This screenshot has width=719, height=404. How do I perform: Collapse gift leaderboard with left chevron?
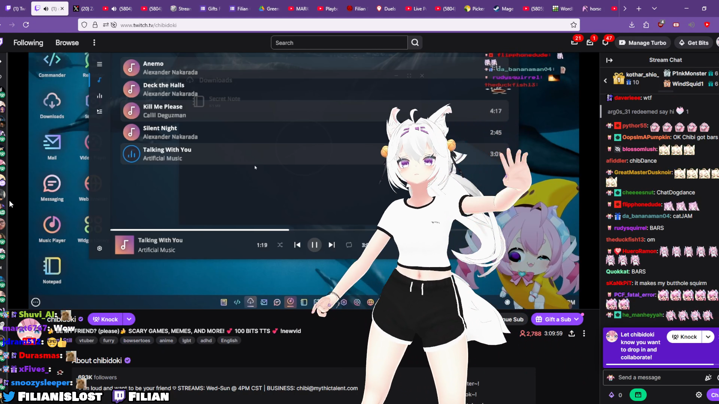606,80
